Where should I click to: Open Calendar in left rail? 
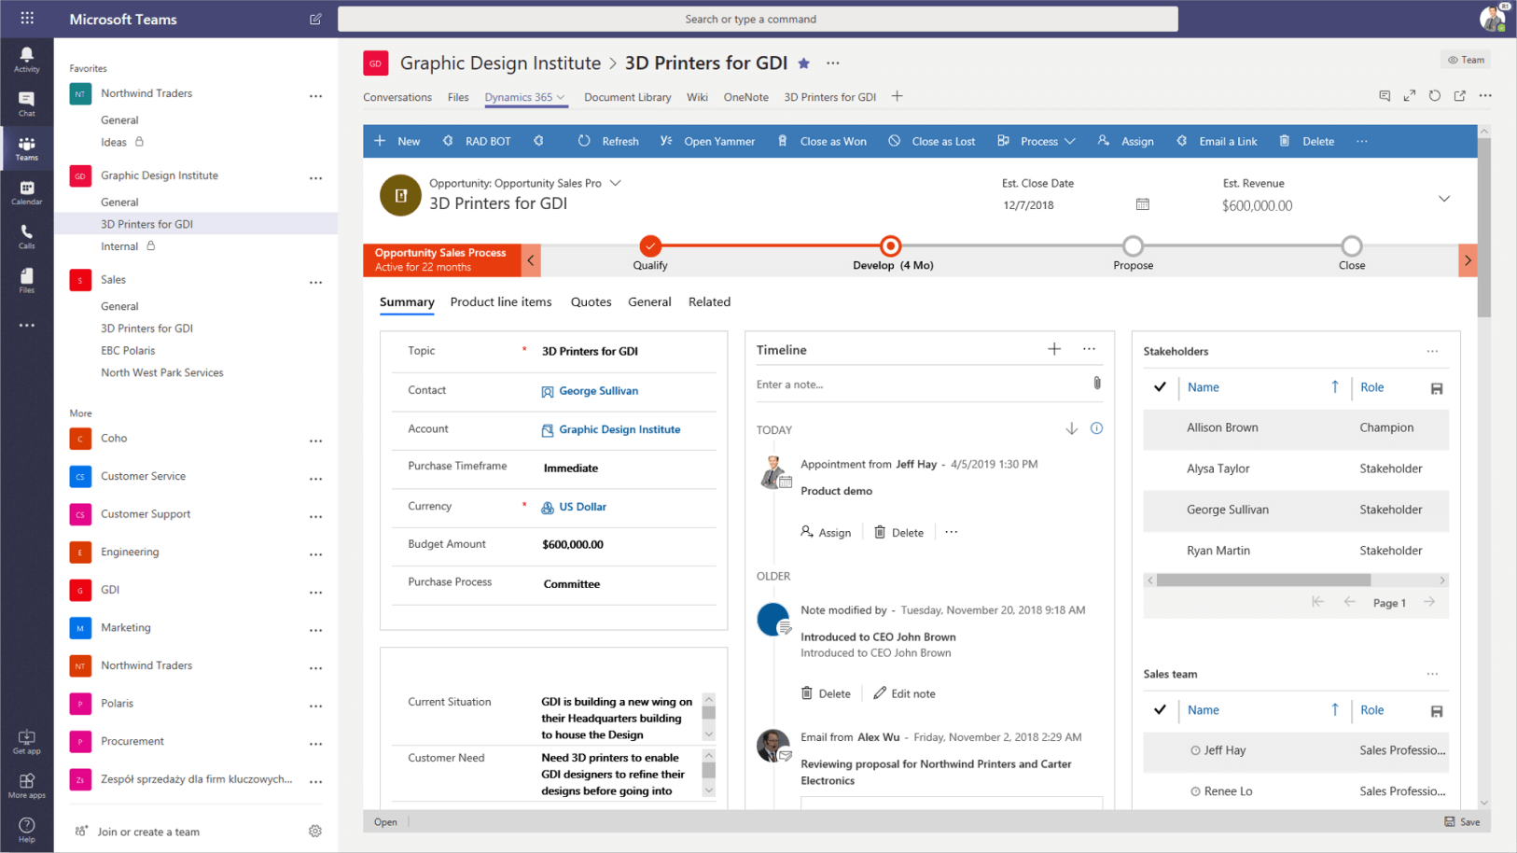coord(26,192)
